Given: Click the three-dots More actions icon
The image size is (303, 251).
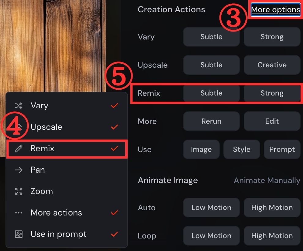Looking at the screenshot, I should point(19,213).
